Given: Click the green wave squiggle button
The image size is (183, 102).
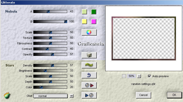Looking at the screenshot, I should click(89, 65).
